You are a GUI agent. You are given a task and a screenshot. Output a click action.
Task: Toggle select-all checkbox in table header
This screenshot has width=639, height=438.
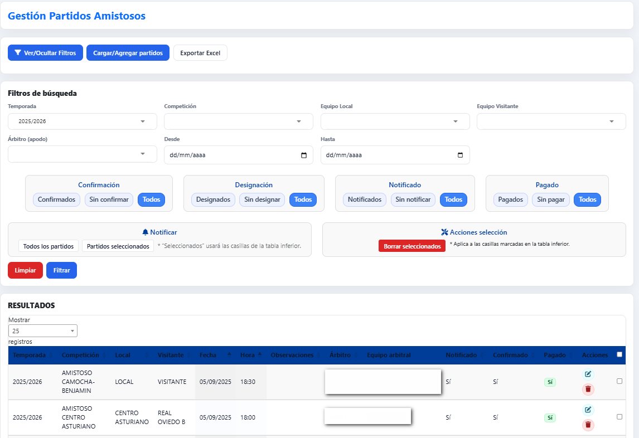point(619,354)
